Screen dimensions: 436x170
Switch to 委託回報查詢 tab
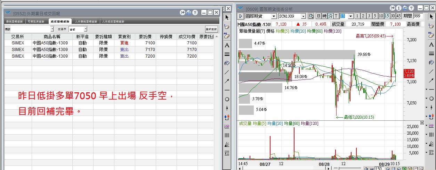coord(15,22)
